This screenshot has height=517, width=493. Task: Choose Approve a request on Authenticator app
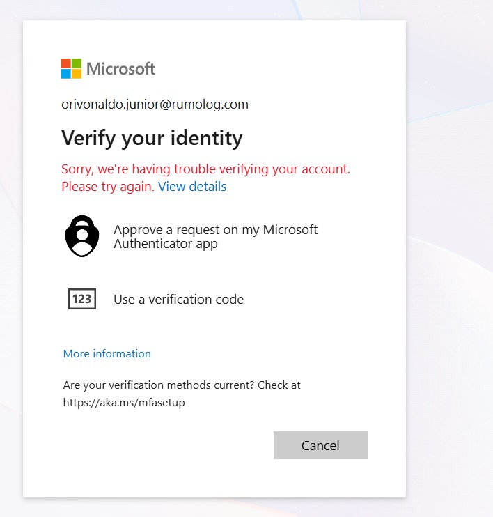click(191, 236)
